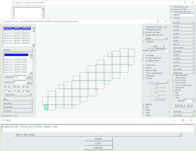
Task: Toggle the .laz file type checkbox
Action: coord(15,87)
